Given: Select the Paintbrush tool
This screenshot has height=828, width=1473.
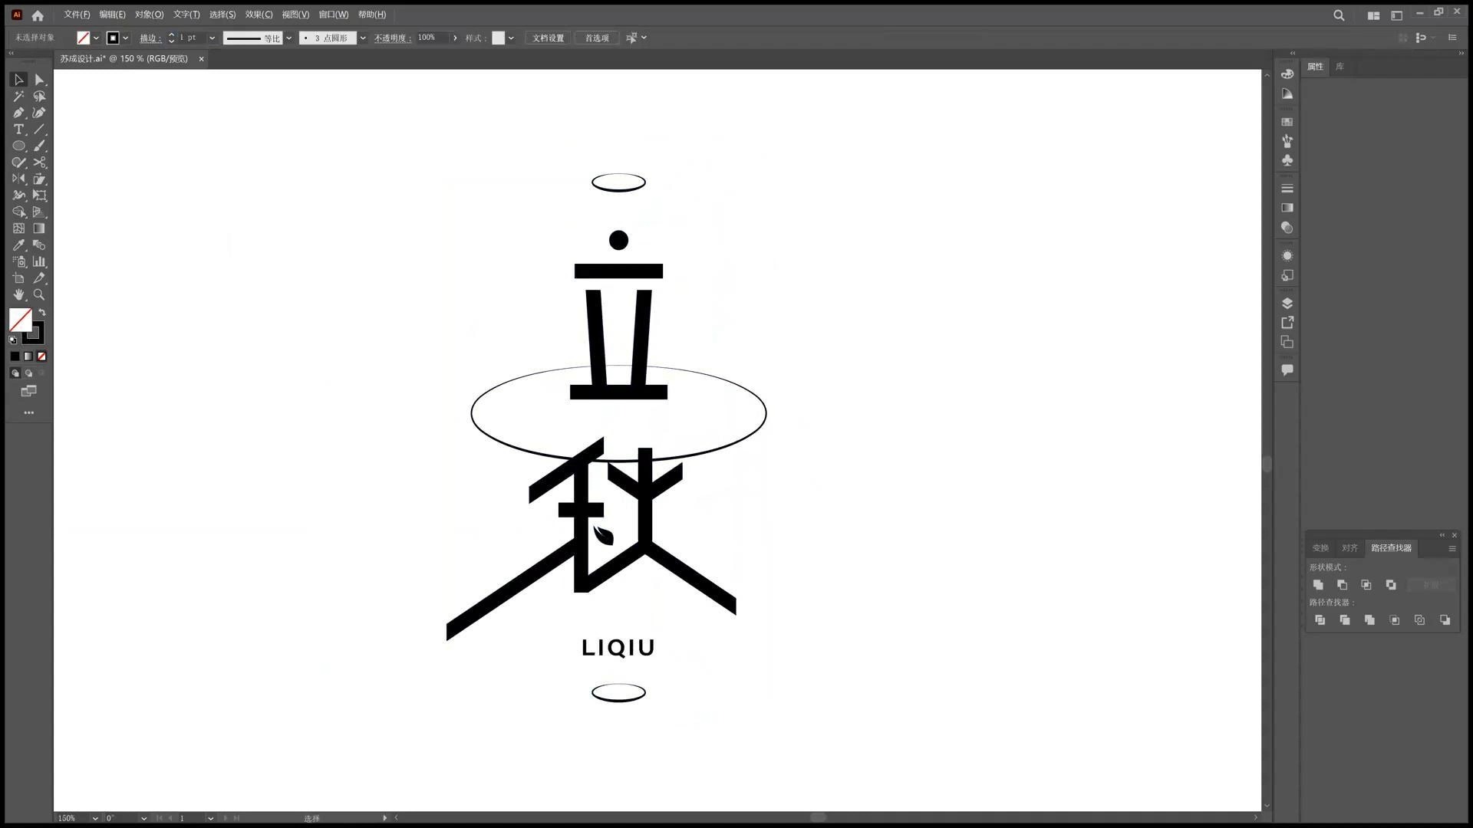Looking at the screenshot, I should click(39, 146).
